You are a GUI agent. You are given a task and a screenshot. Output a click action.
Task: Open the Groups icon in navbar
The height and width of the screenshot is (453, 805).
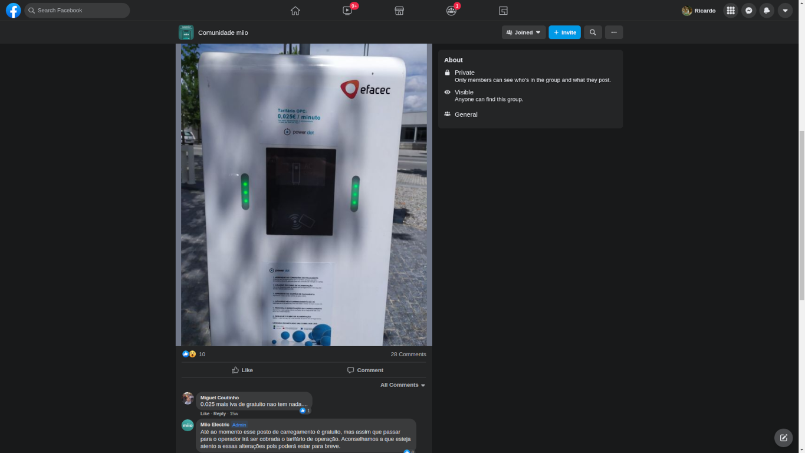(x=451, y=11)
